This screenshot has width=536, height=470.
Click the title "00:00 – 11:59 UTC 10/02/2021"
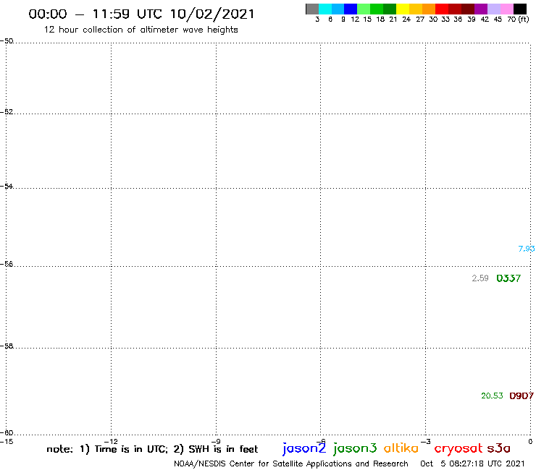tap(141, 14)
